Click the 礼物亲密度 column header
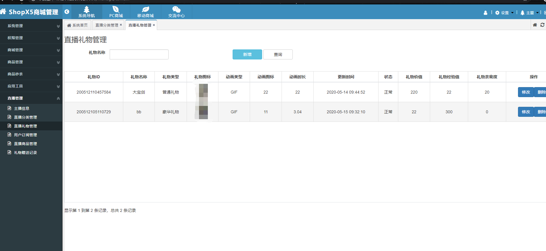The width and height of the screenshot is (546, 251). [x=487, y=77]
